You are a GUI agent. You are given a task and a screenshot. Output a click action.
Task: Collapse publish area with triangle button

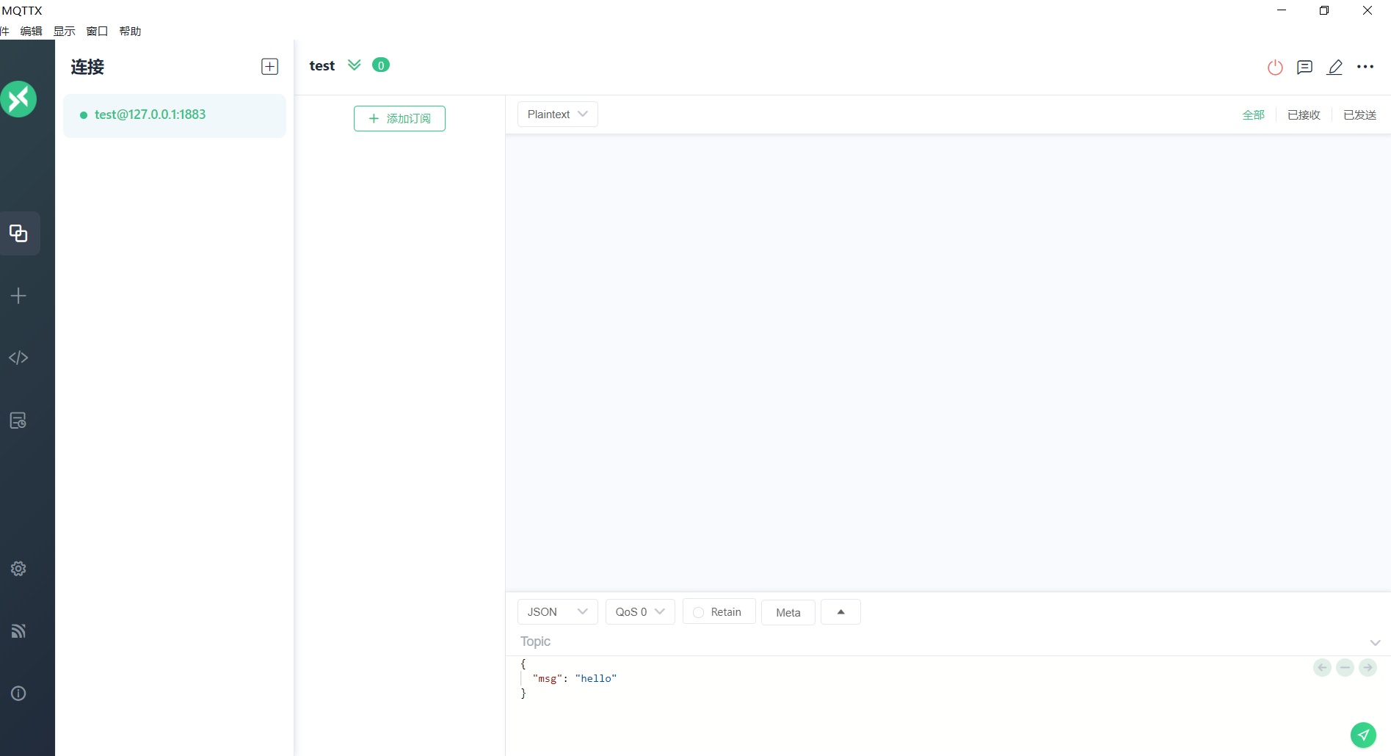point(840,612)
